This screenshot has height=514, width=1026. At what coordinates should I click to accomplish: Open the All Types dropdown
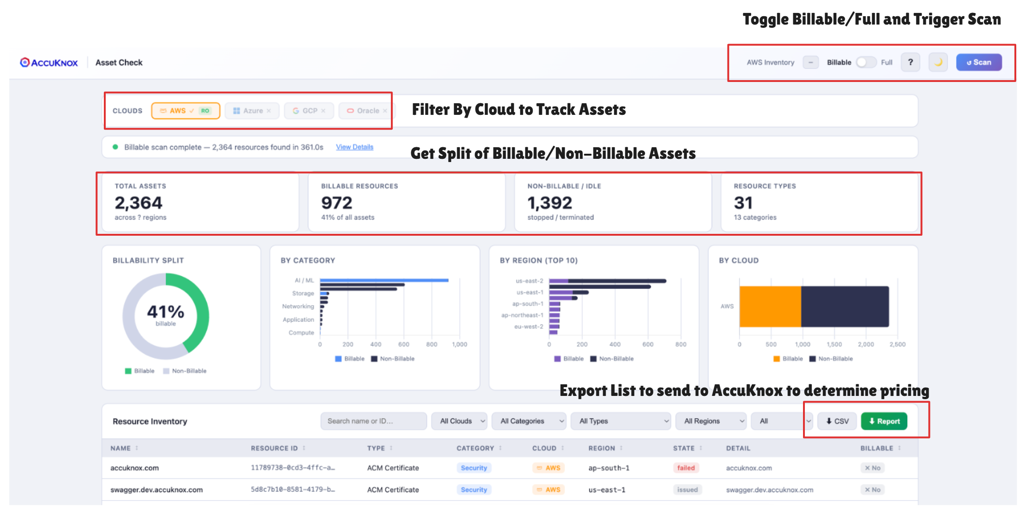pos(621,421)
